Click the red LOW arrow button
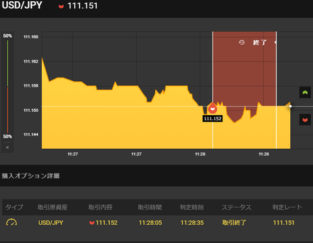The height and width of the screenshot is (243, 313). tap(305, 120)
